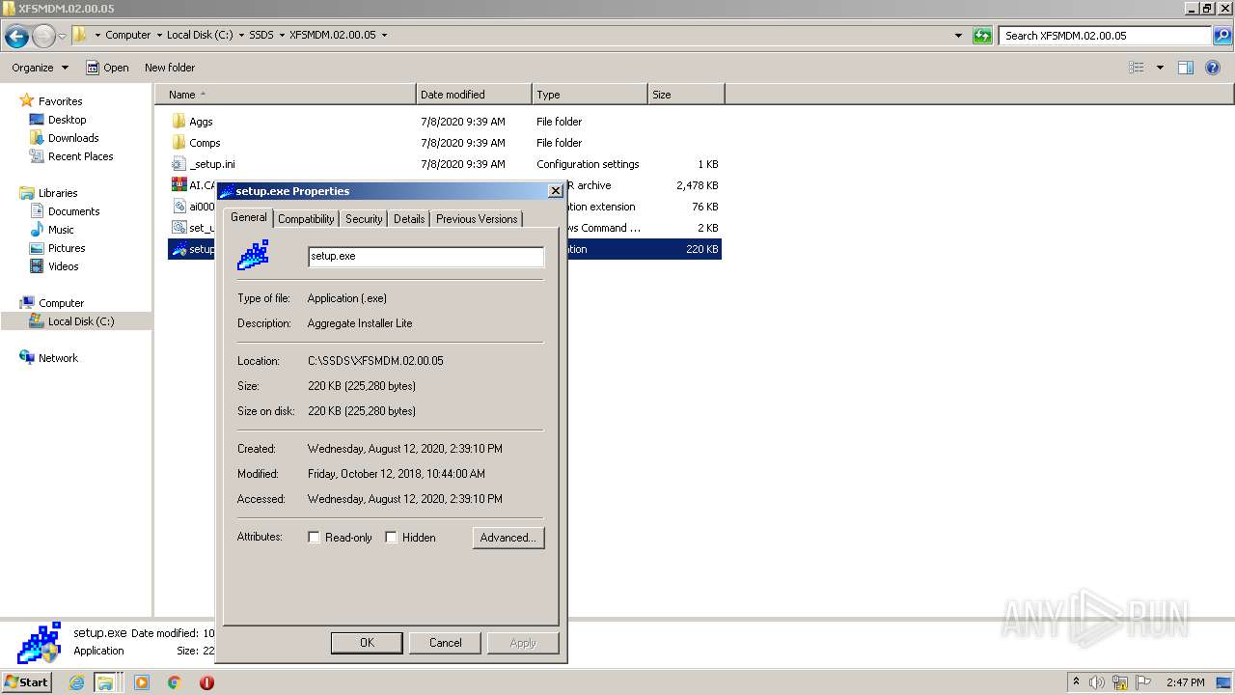Viewport: 1235px width, 695px height.
Task: Open the Music library
Action: [61, 230]
